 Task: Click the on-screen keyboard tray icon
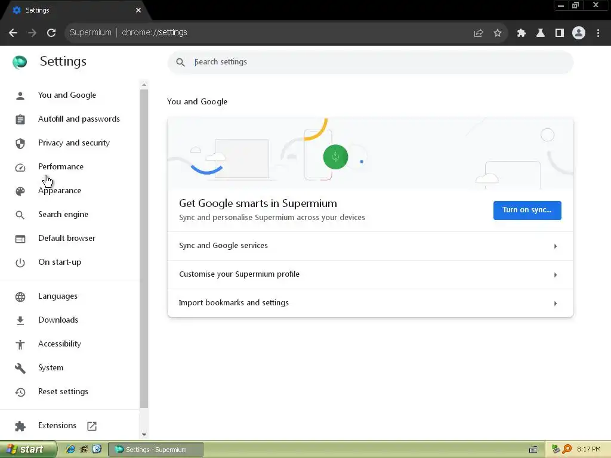(x=533, y=450)
